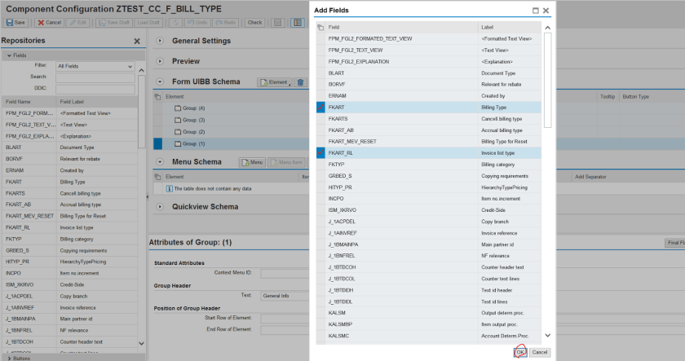This screenshot has height=361, width=685.
Task: Expand the Quickview Schema section
Action: tap(160, 207)
